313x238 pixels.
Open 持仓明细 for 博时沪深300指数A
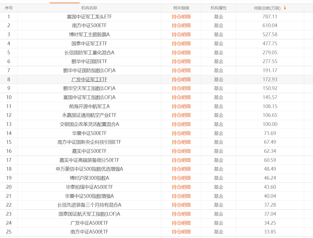coord(181,178)
